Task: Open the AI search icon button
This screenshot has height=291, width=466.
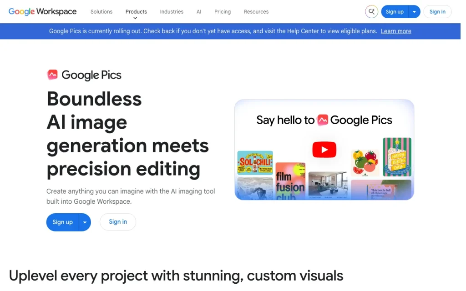Action: (x=371, y=12)
